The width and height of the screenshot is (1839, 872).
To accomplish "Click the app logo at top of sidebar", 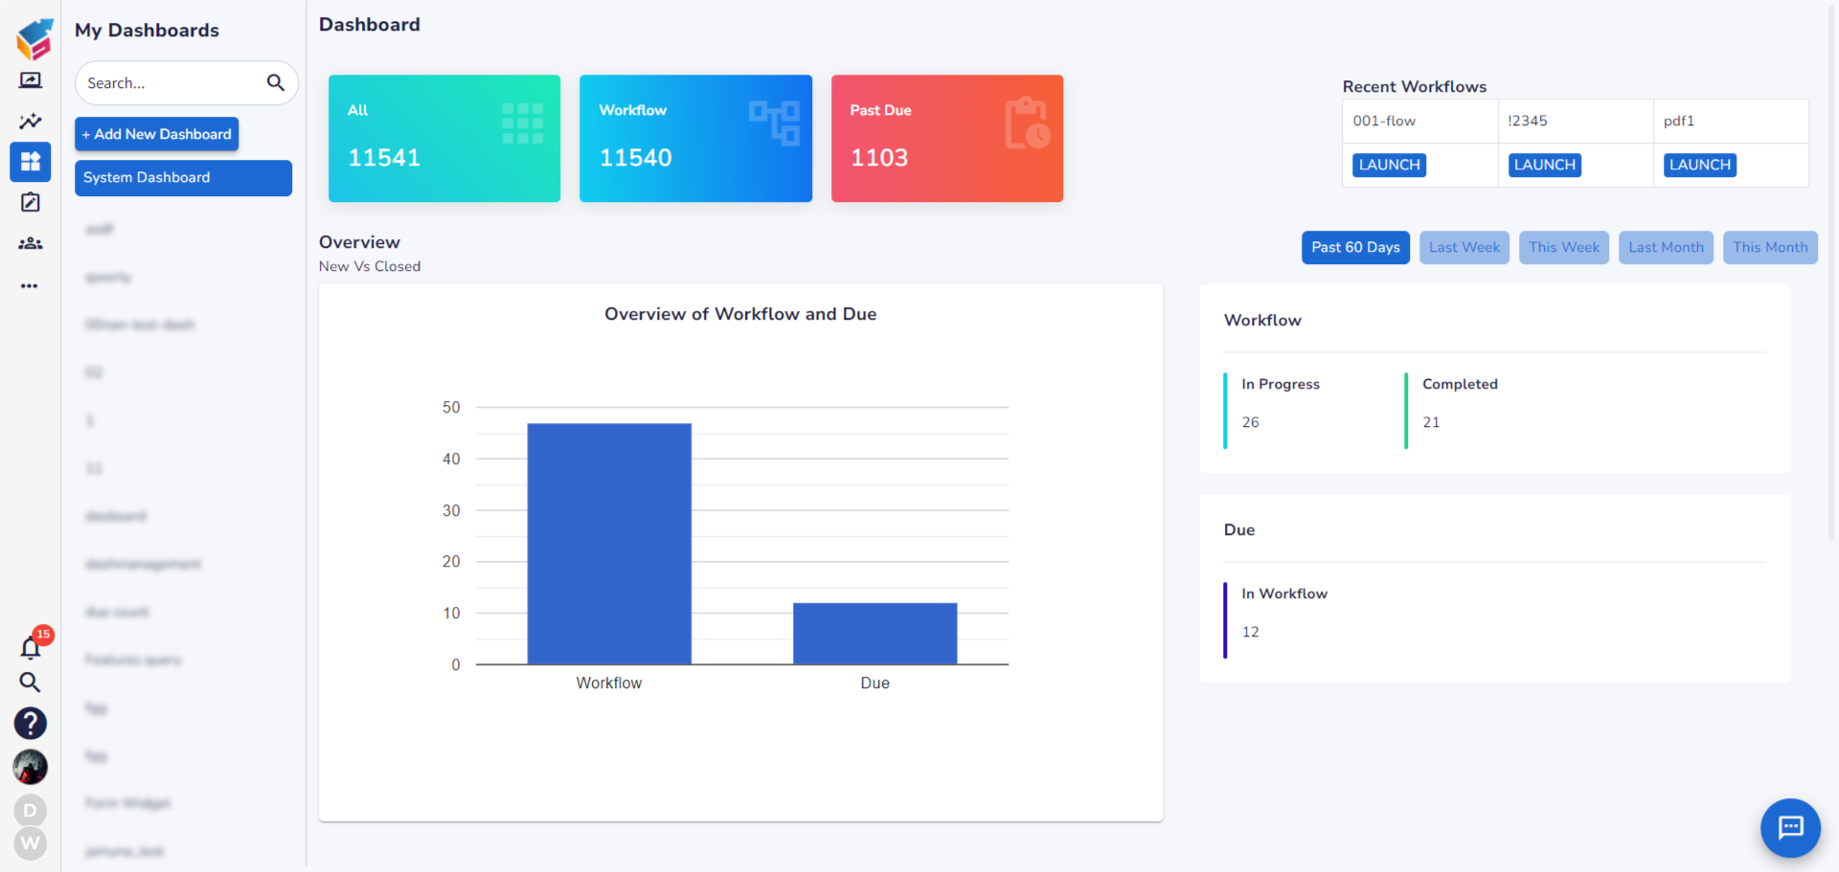I will [34, 38].
